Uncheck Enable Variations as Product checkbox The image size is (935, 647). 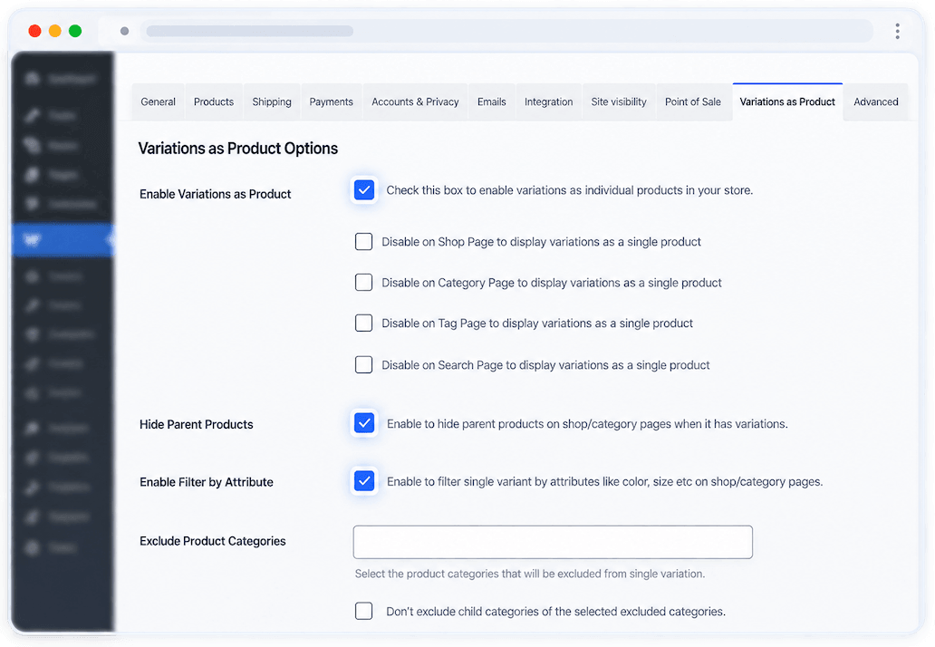[x=363, y=190]
